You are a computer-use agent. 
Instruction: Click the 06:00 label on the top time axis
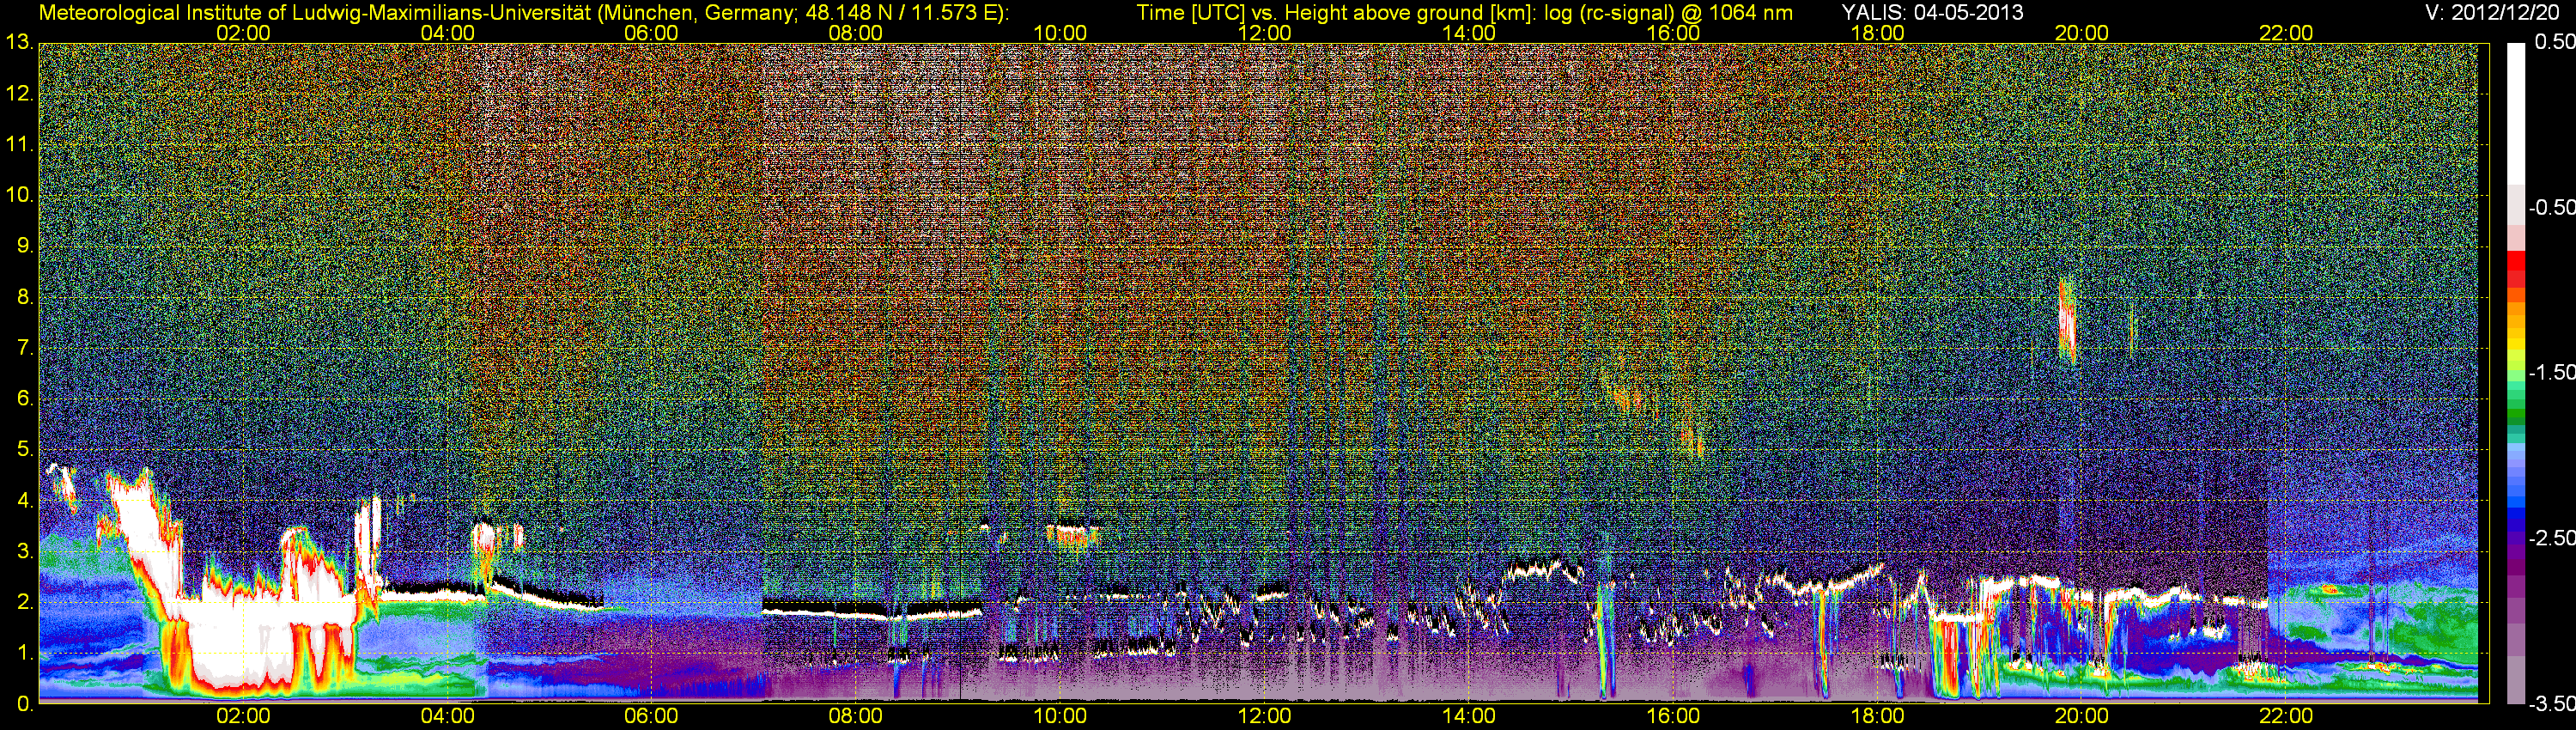tap(651, 33)
